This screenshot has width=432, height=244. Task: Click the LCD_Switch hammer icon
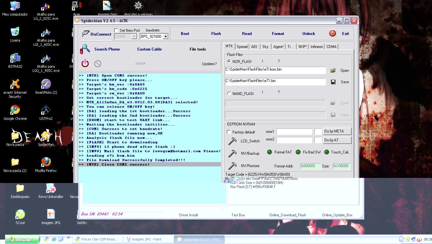click(x=232, y=141)
